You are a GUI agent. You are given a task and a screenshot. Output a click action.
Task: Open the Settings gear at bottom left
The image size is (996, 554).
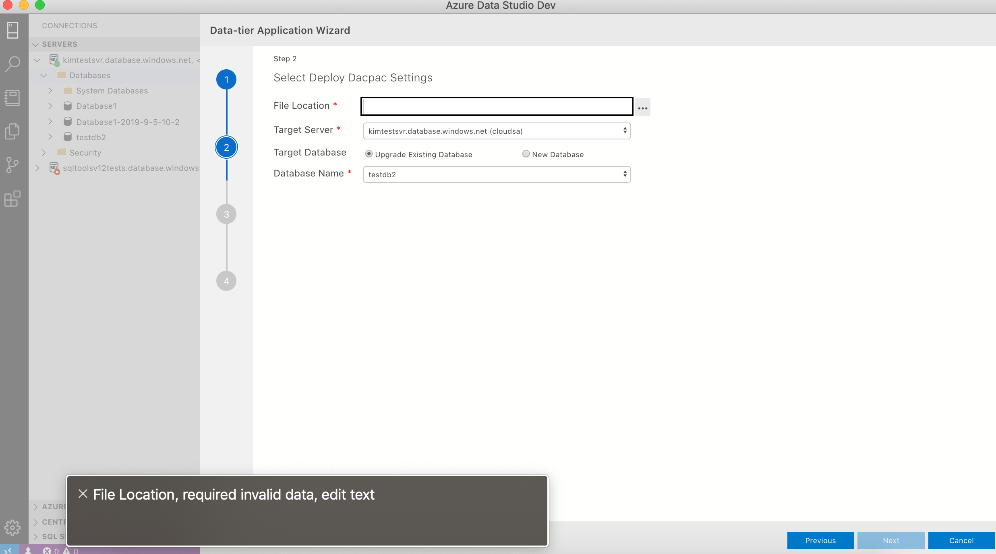click(x=12, y=527)
